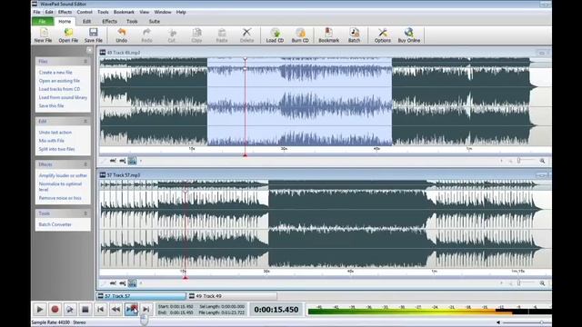Switch to the Home ribbon tab

65,22
